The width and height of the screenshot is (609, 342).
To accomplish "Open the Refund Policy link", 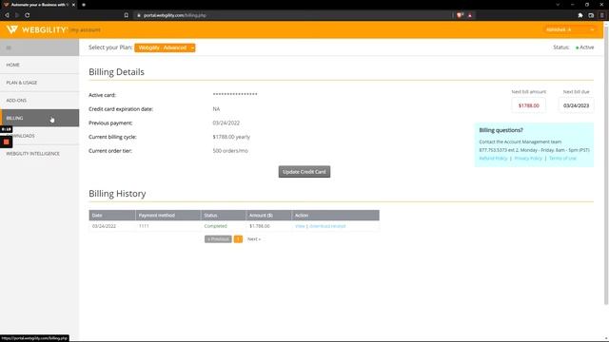I will click(493, 159).
